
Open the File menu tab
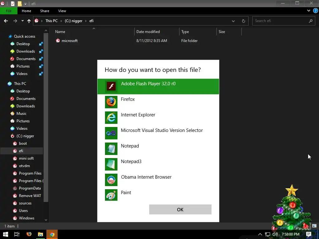click(x=9, y=11)
